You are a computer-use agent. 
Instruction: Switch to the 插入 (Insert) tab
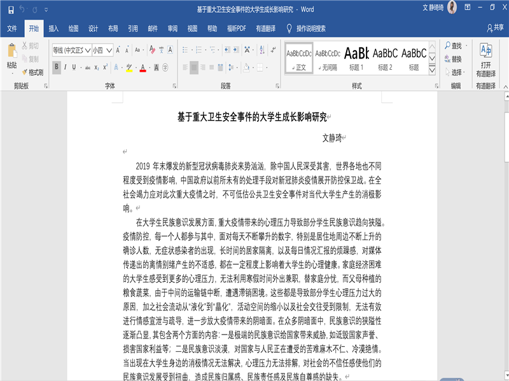pos(53,29)
